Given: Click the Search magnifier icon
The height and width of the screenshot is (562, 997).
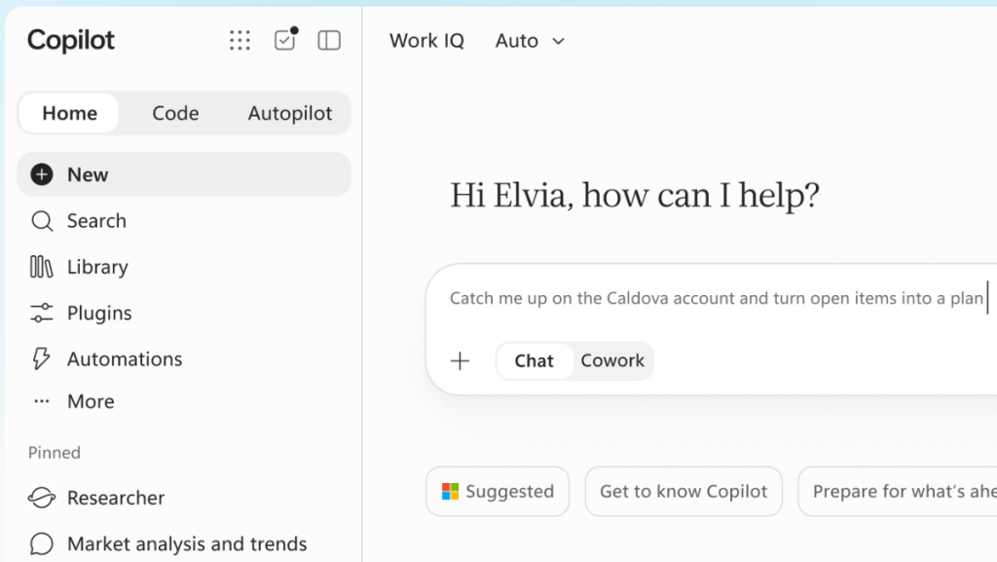Looking at the screenshot, I should click(x=42, y=221).
